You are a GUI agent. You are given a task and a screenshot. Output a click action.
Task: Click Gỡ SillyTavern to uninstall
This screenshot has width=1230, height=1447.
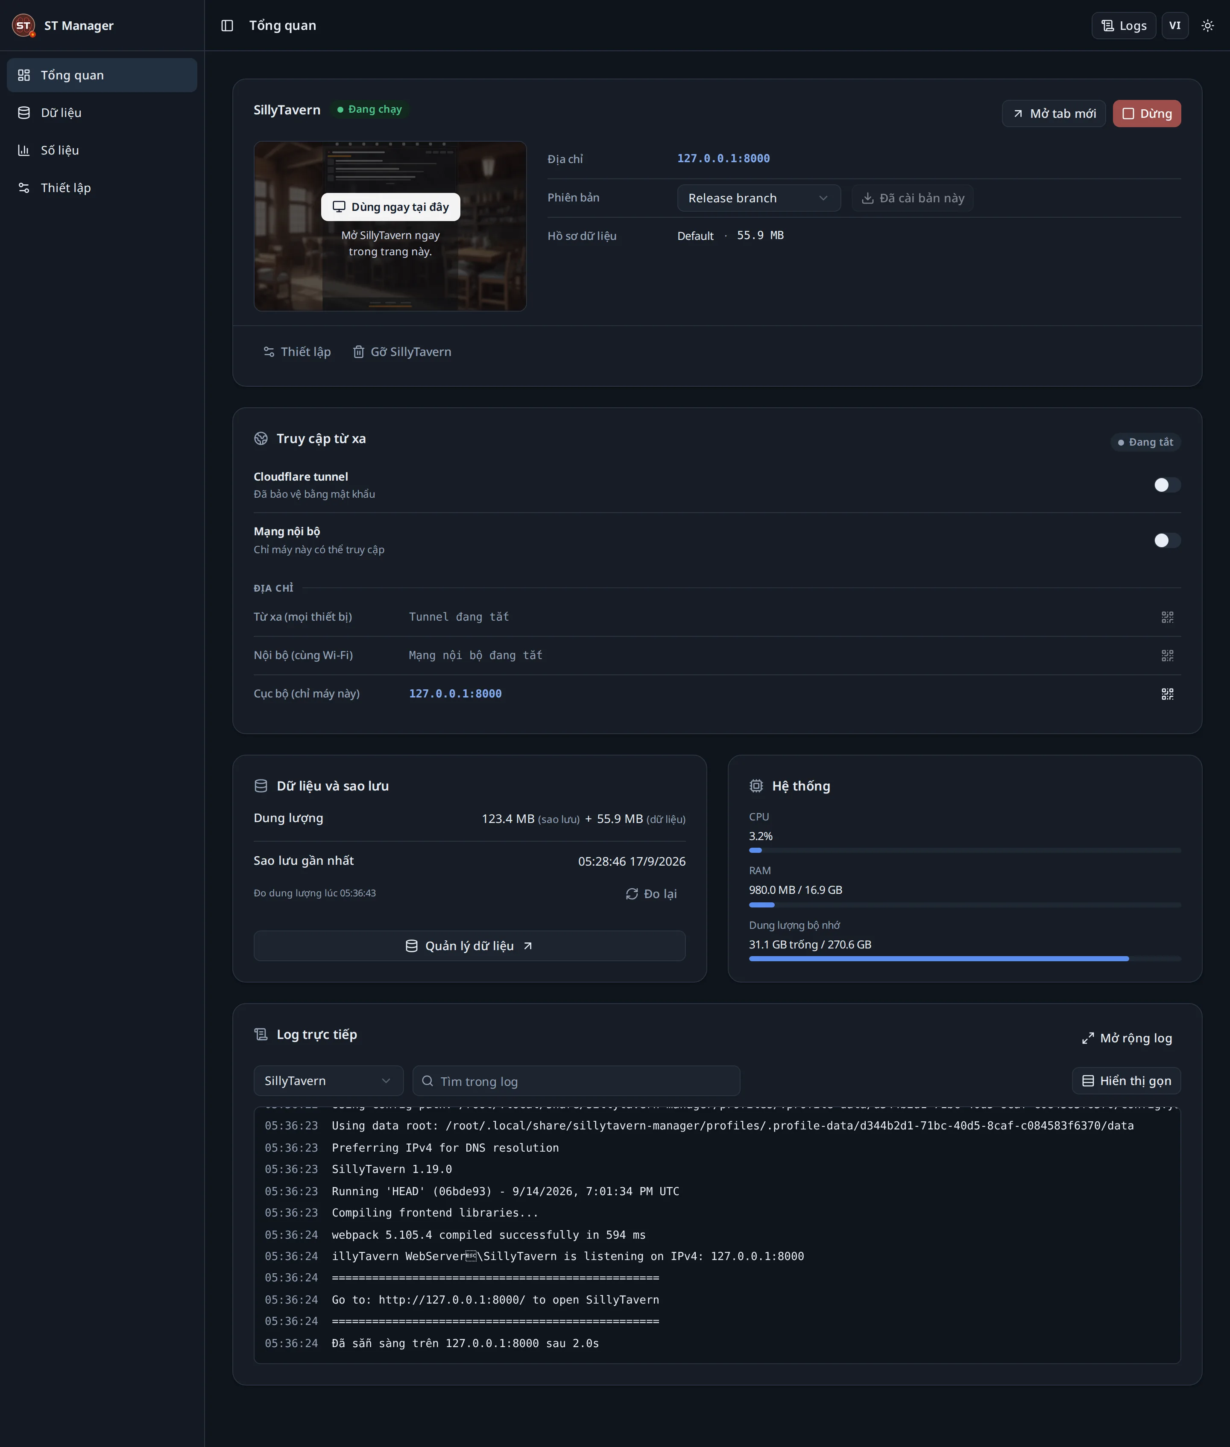coord(401,352)
